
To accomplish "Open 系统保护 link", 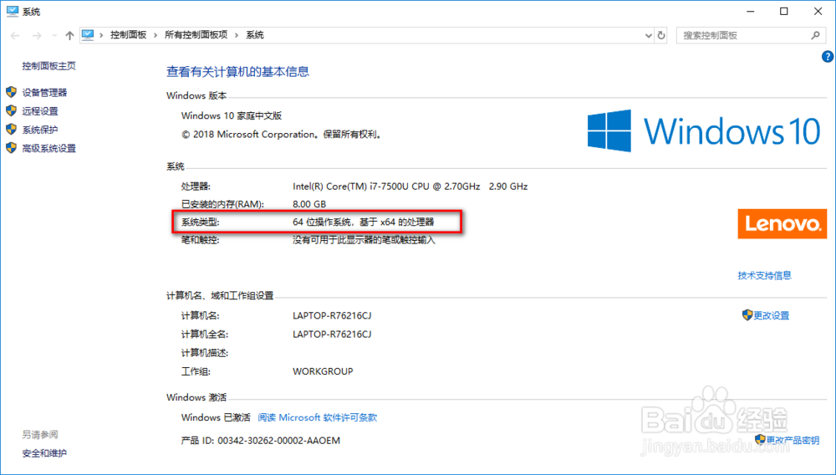I will coord(40,130).
